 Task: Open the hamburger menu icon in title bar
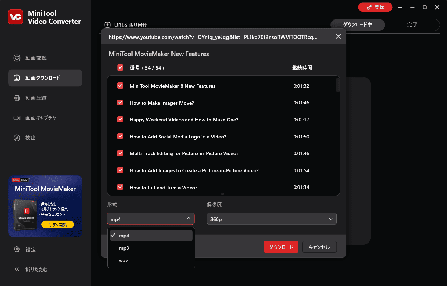click(400, 7)
